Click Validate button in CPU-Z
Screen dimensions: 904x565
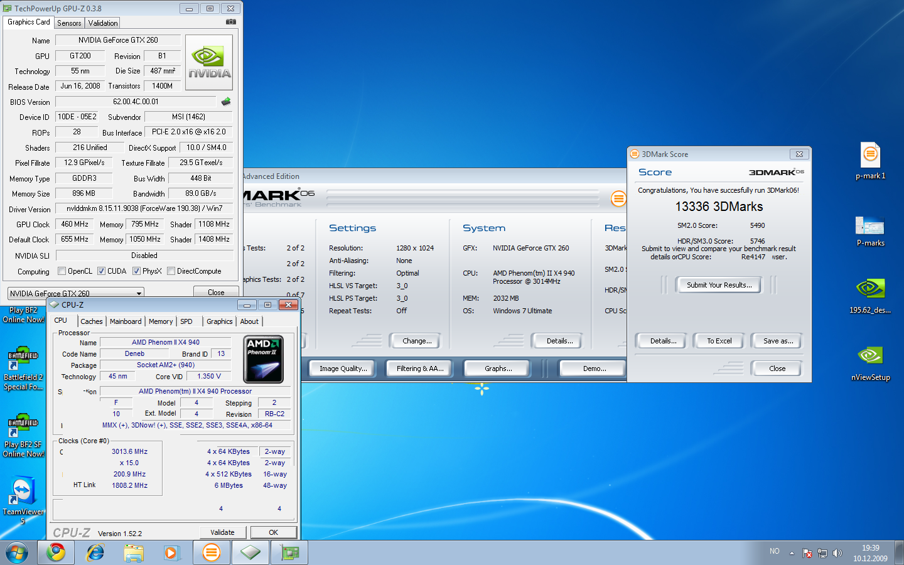(x=222, y=532)
